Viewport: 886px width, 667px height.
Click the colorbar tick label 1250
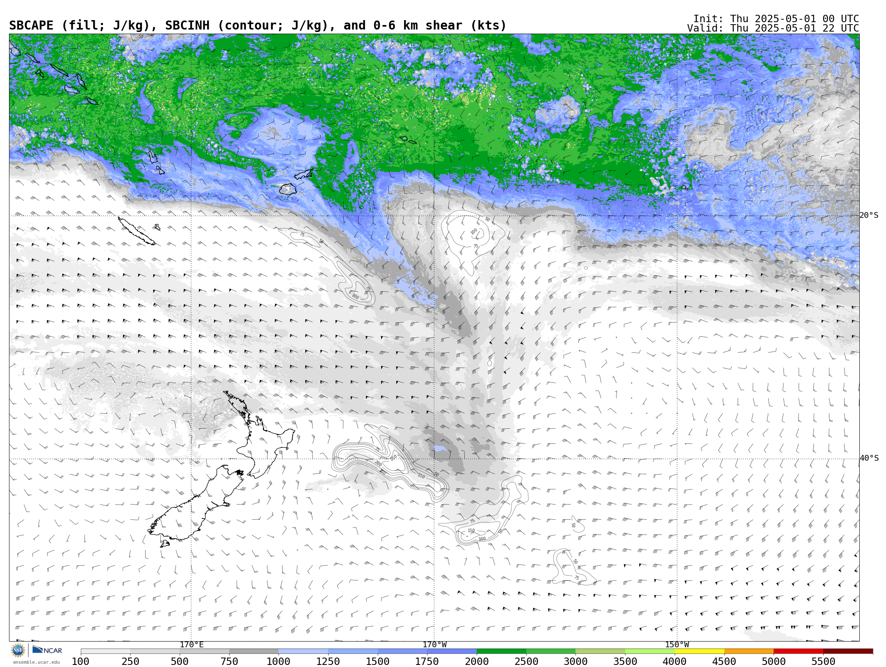click(328, 662)
